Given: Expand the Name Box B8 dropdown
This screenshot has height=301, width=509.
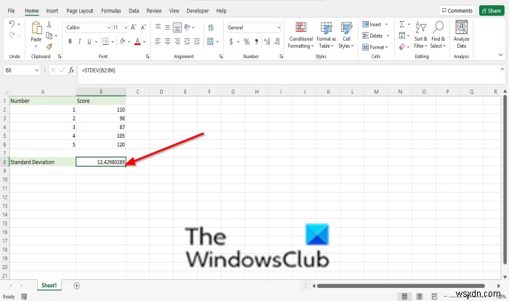Looking at the screenshot, I should (36, 70).
